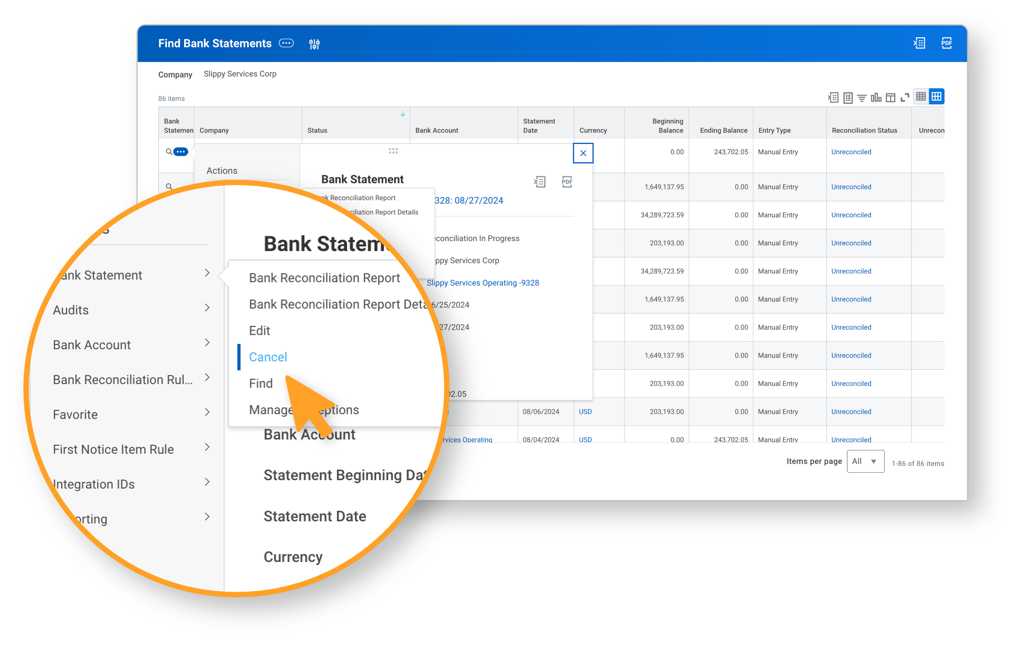Click the USD link in the 08/06/2024 row

pyautogui.click(x=585, y=412)
